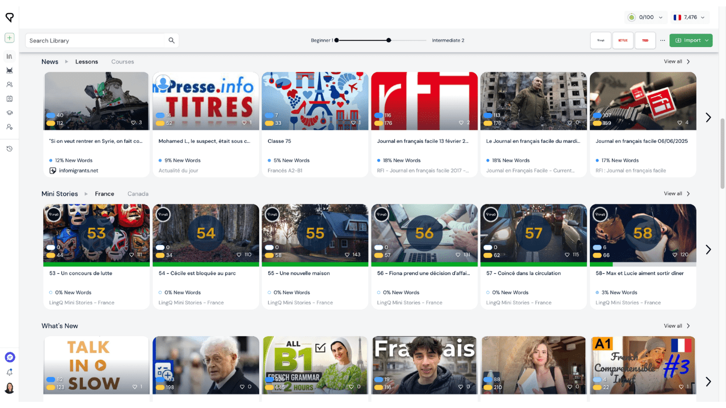Screen dimensions: 726x408
Task: Open the 0/100 daily goal dropdown
Action: (645, 18)
